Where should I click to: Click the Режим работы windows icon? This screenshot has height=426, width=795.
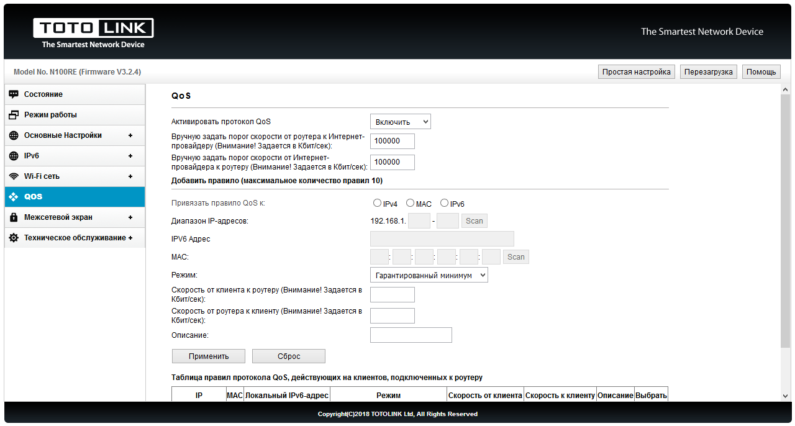pos(14,115)
